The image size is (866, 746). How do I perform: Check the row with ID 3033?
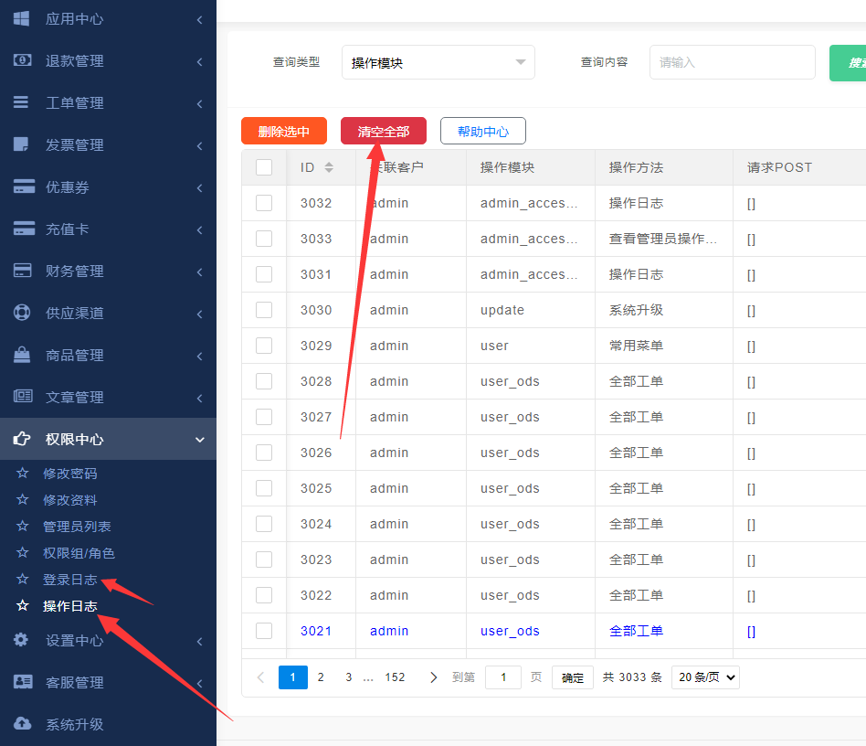[264, 239]
